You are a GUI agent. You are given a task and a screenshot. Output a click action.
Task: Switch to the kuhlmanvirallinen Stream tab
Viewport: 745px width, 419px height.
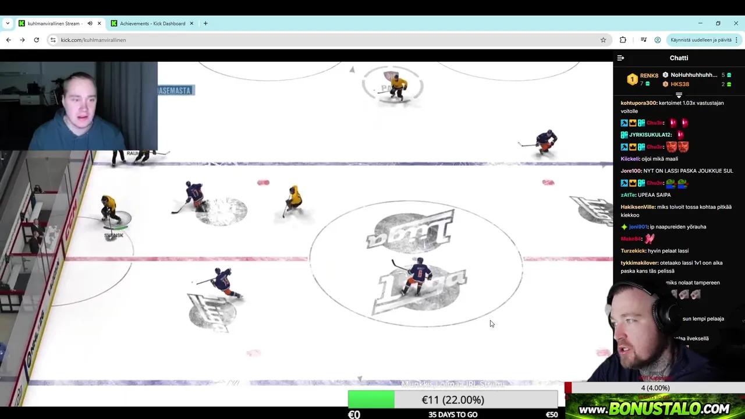[54, 23]
